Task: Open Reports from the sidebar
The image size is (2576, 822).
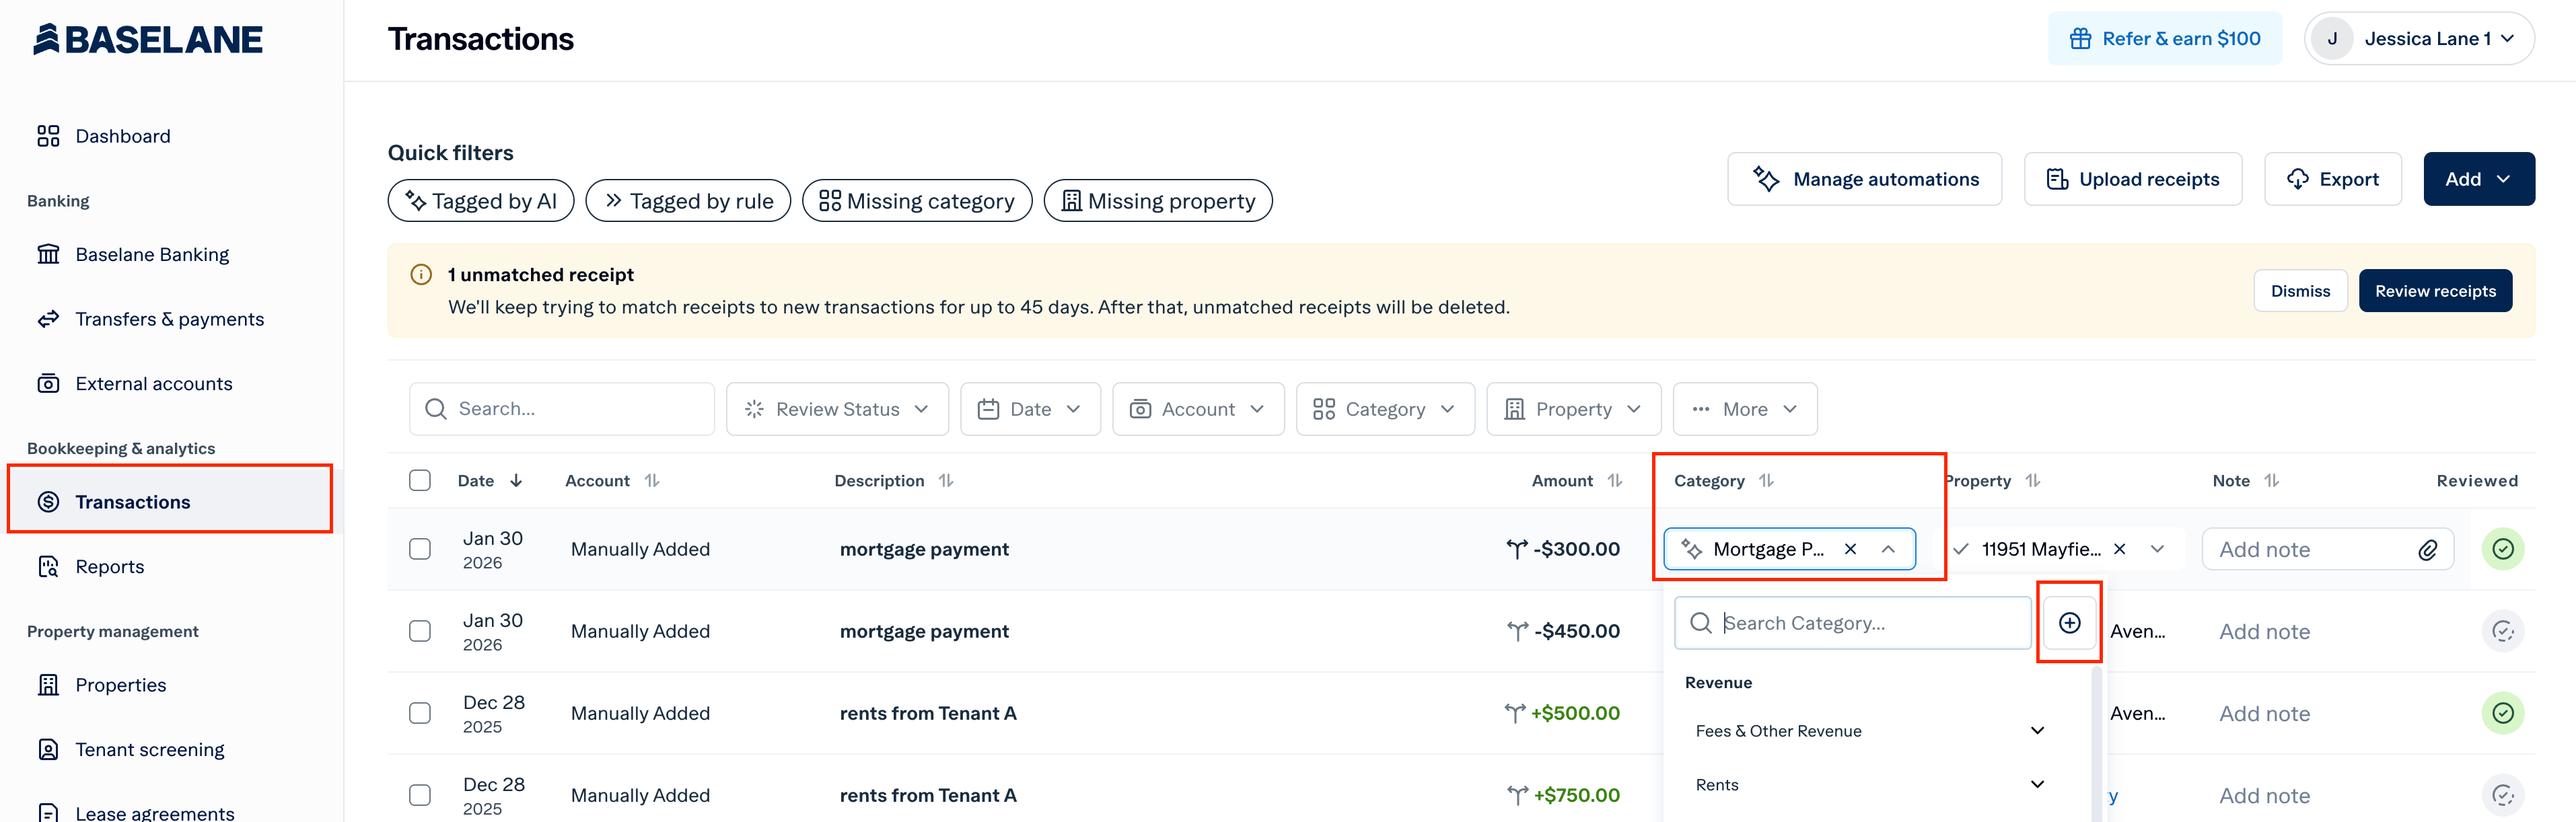Action: (110, 566)
